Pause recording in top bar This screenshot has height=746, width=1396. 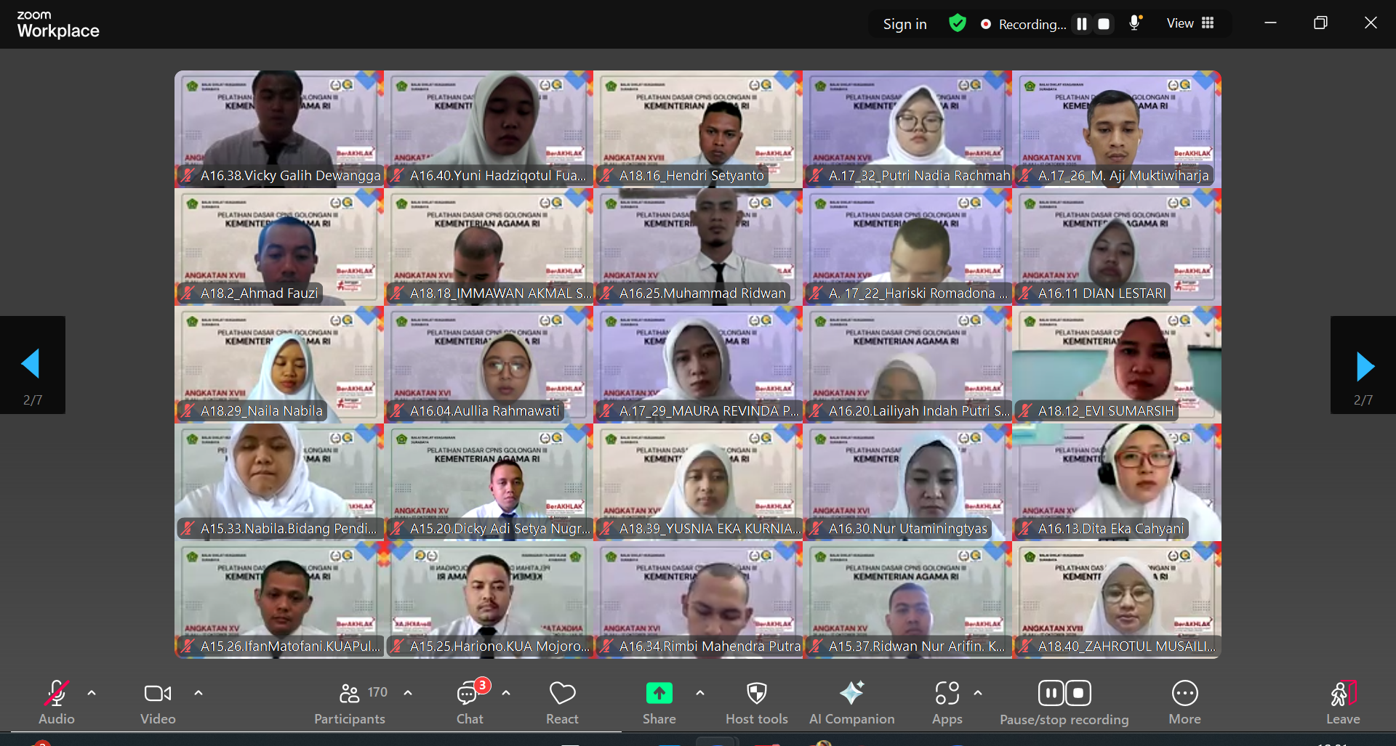1082,24
